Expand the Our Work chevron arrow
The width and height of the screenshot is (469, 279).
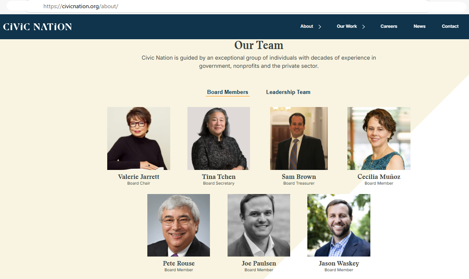[364, 27]
